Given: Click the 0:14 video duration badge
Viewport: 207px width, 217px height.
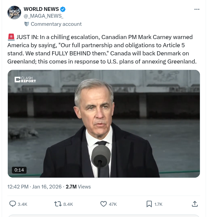Looking at the screenshot, I should (19, 170).
